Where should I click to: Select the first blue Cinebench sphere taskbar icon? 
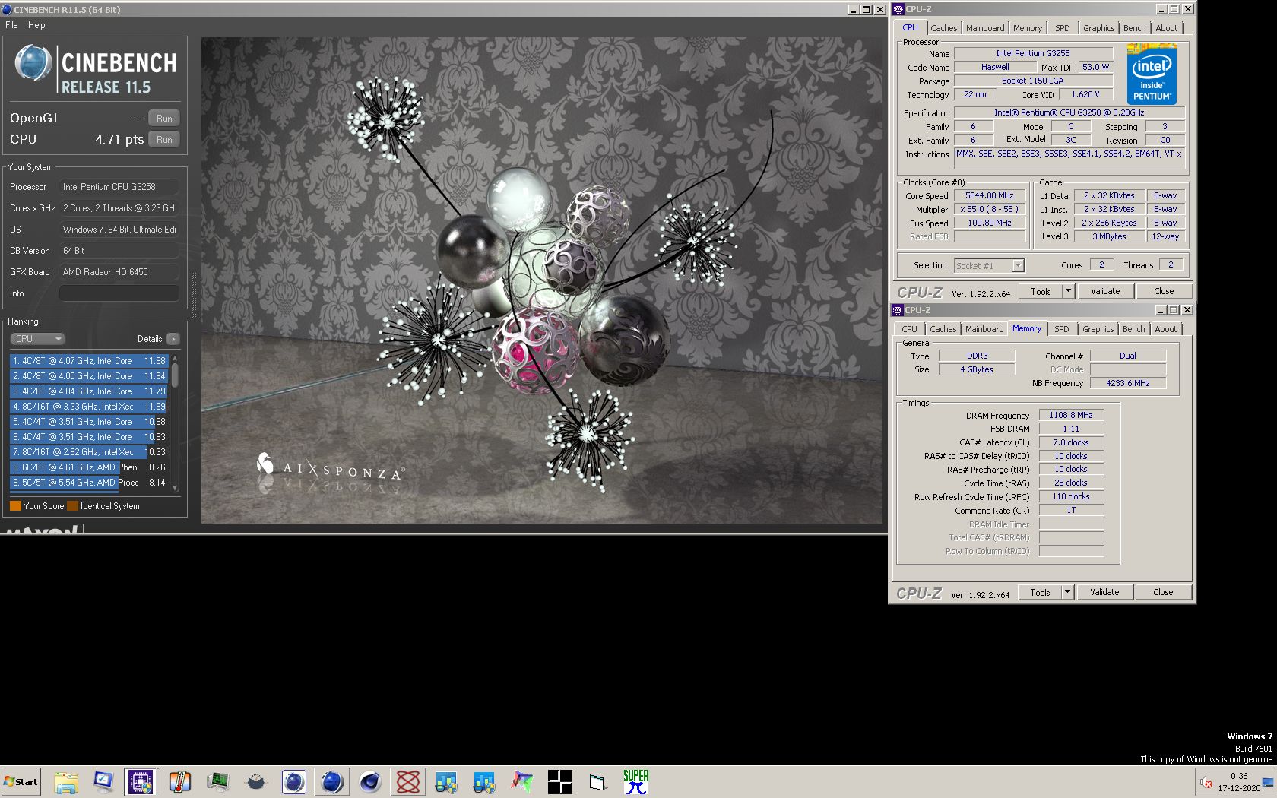293,781
